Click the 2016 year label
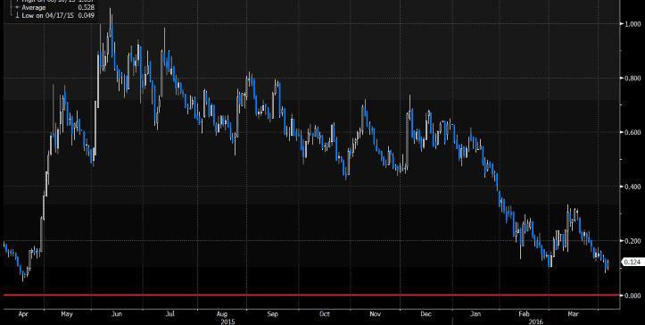Screen dimensions: 645x325 point(536,321)
